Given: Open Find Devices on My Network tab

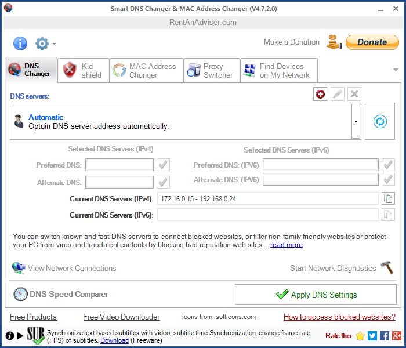Looking at the screenshot, I should pyautogui.click(x=279, y=70).
